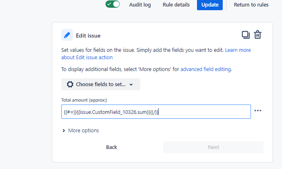Click the chevron arrow beside Choose fields to set
Image resolution: width=282 pixels, height=169 pixels.
coord(131,84)
